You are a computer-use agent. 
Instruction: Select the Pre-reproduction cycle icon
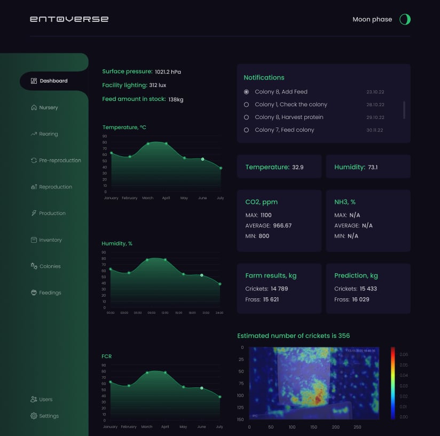tap(34, 161)
